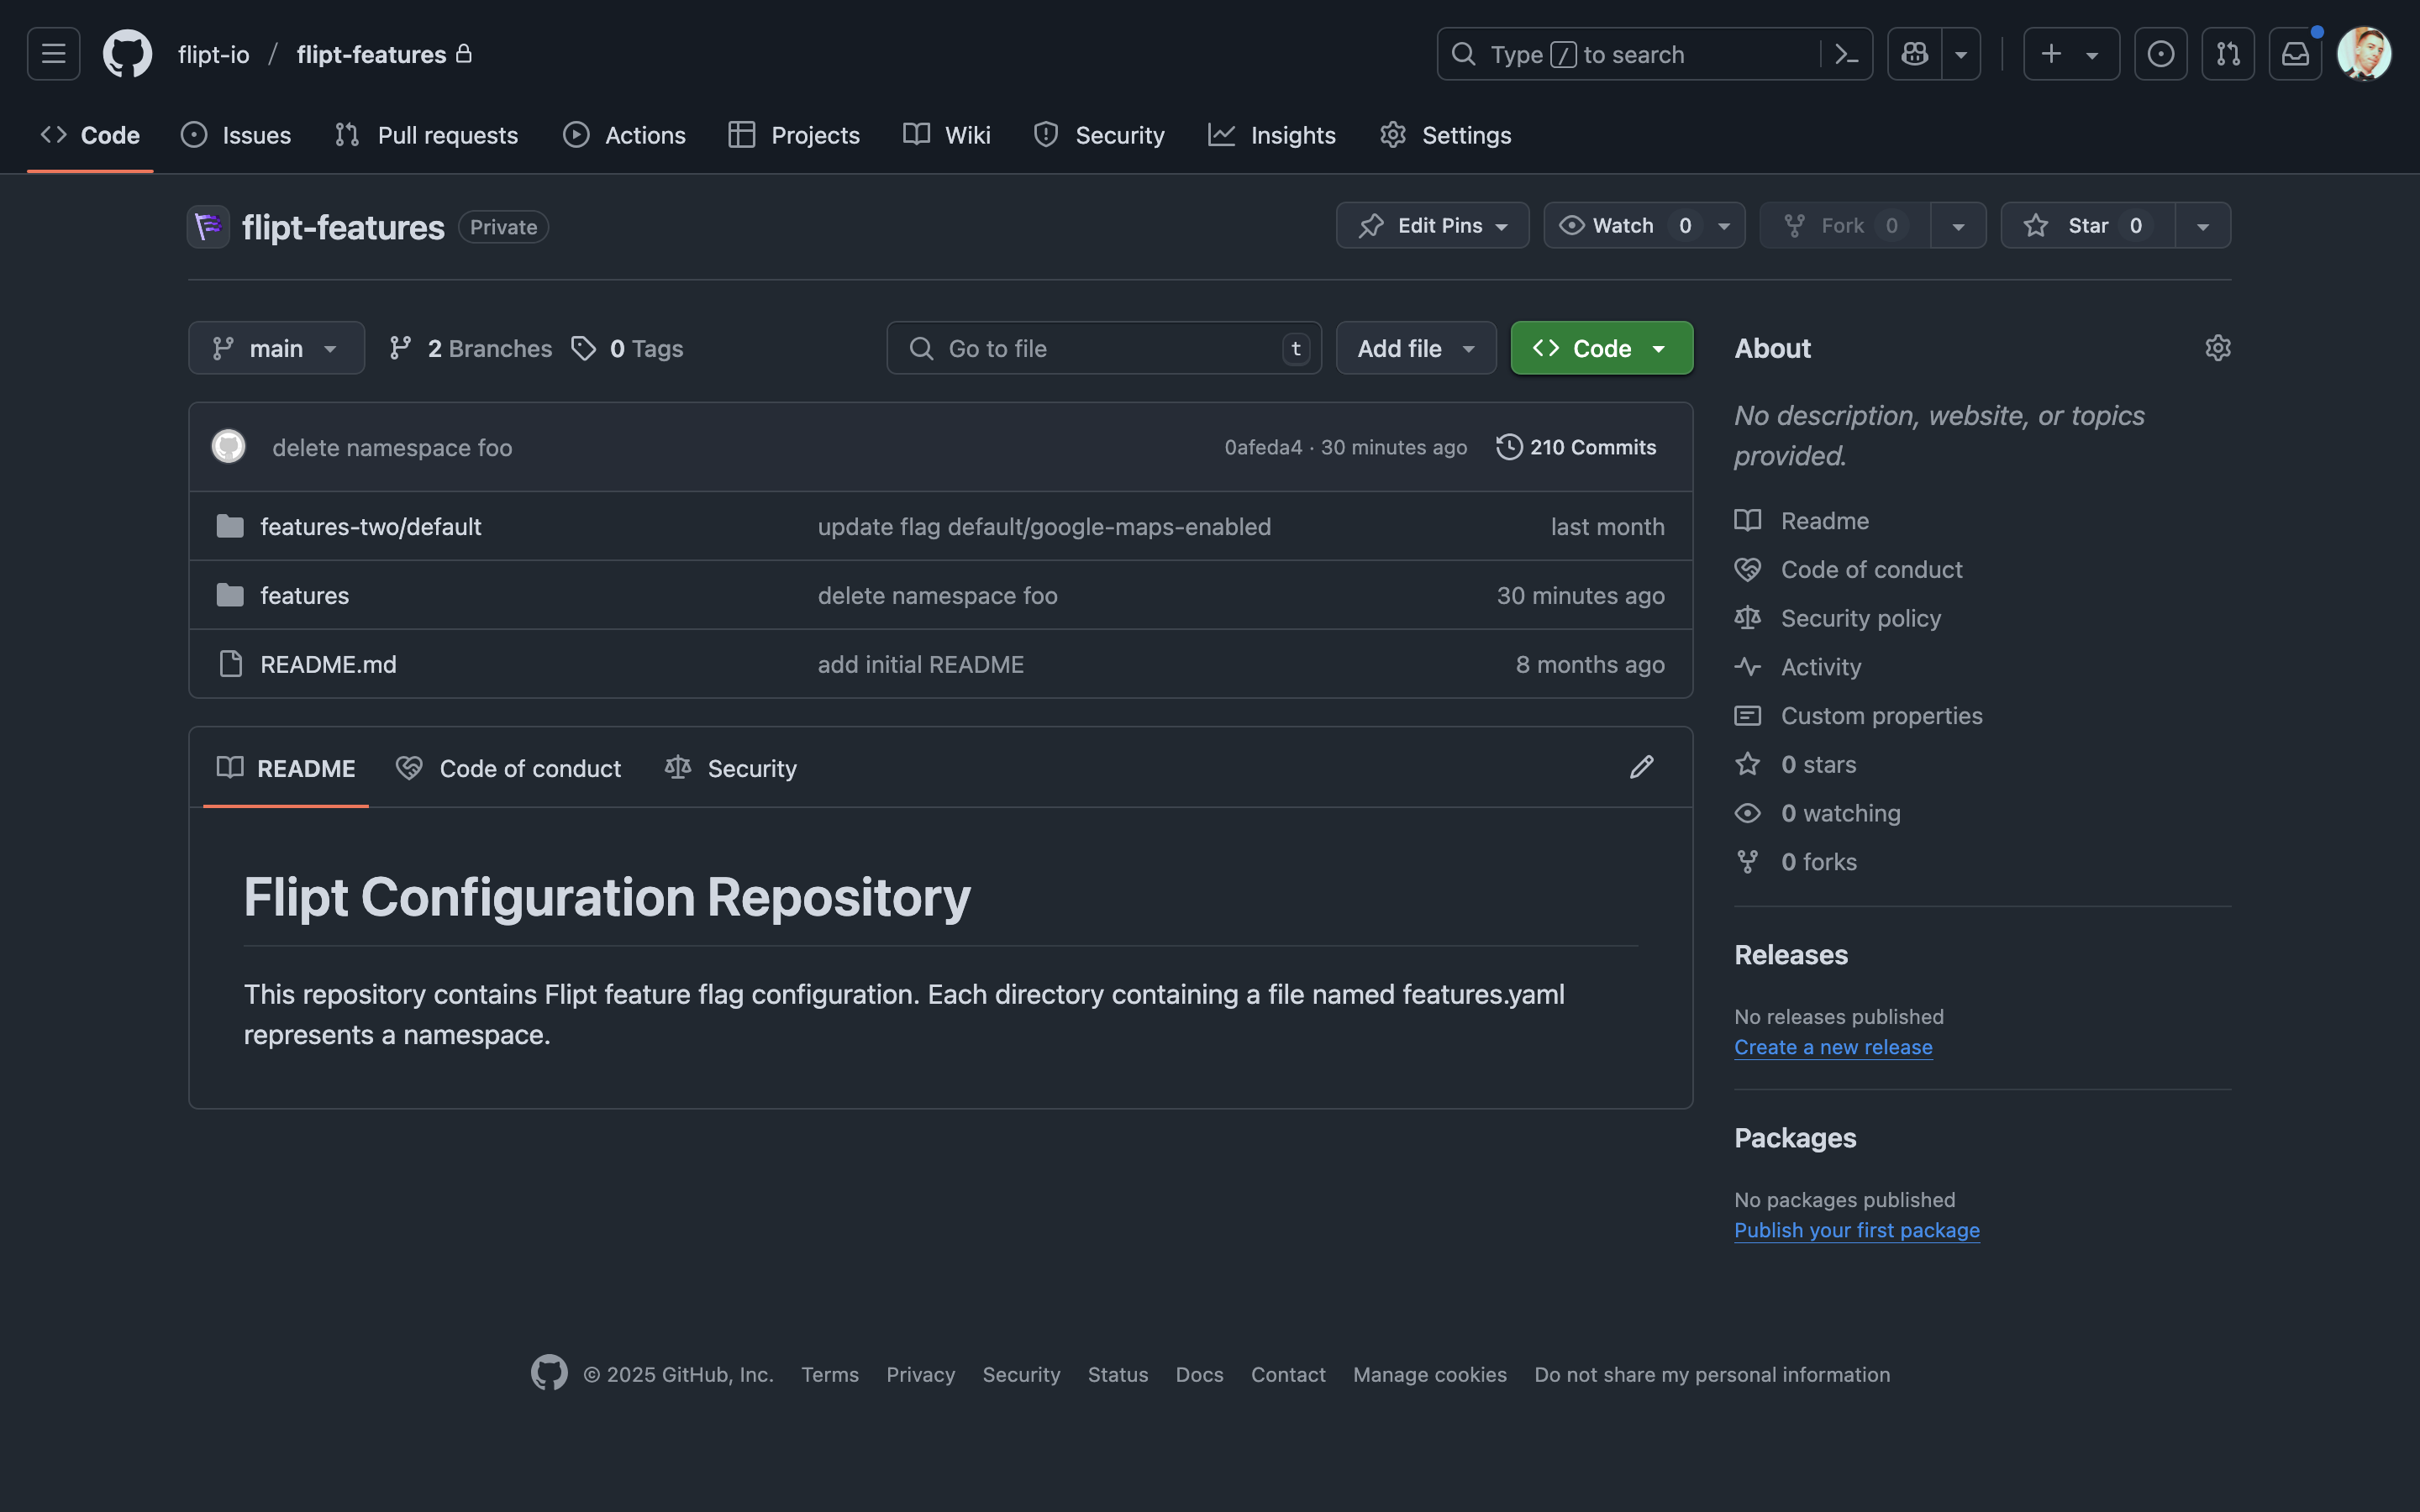Click the About settings gear icon
This screenshot has width=2420, height=1512.
point(2217,348)
